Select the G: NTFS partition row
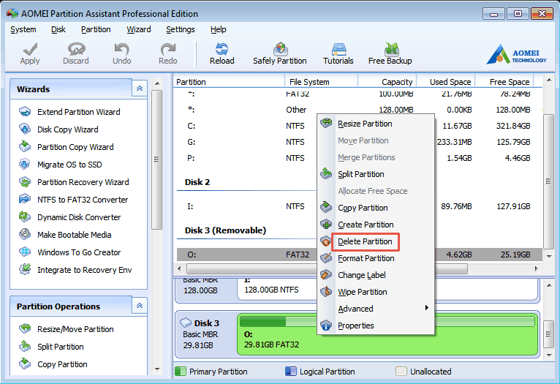Viewport: 560px width, 384px height. coord(359,142)
